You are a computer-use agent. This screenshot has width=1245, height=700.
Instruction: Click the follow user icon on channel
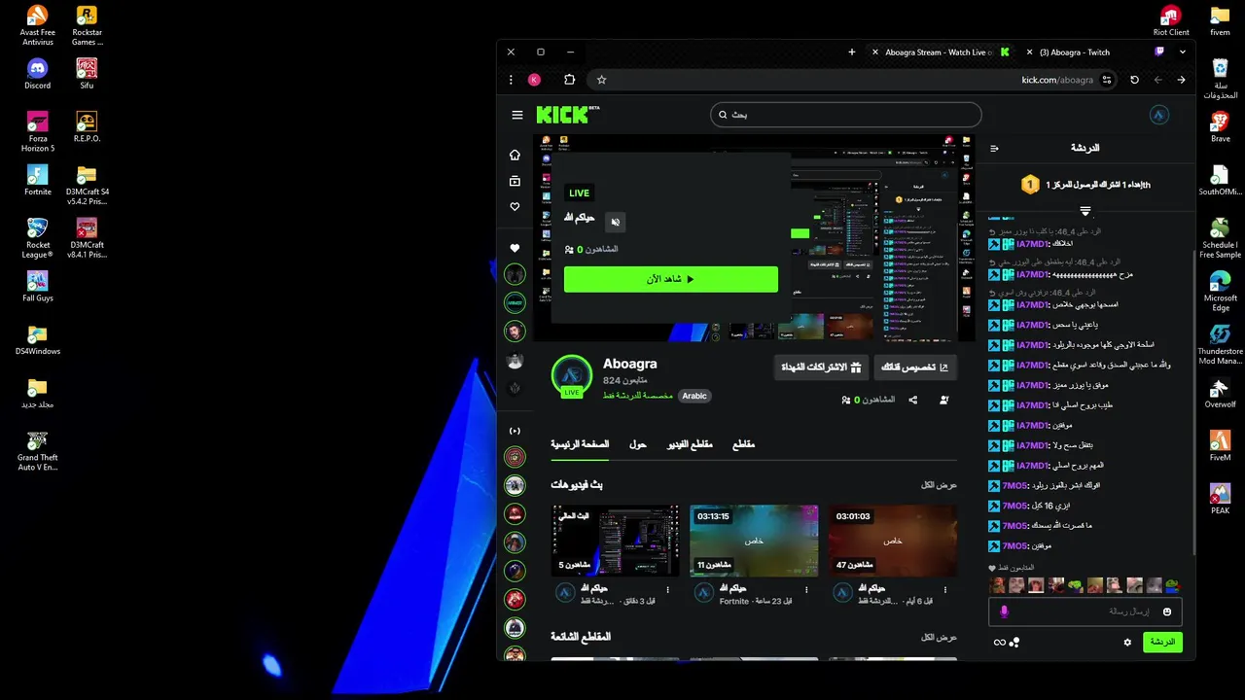pos(944,400)
